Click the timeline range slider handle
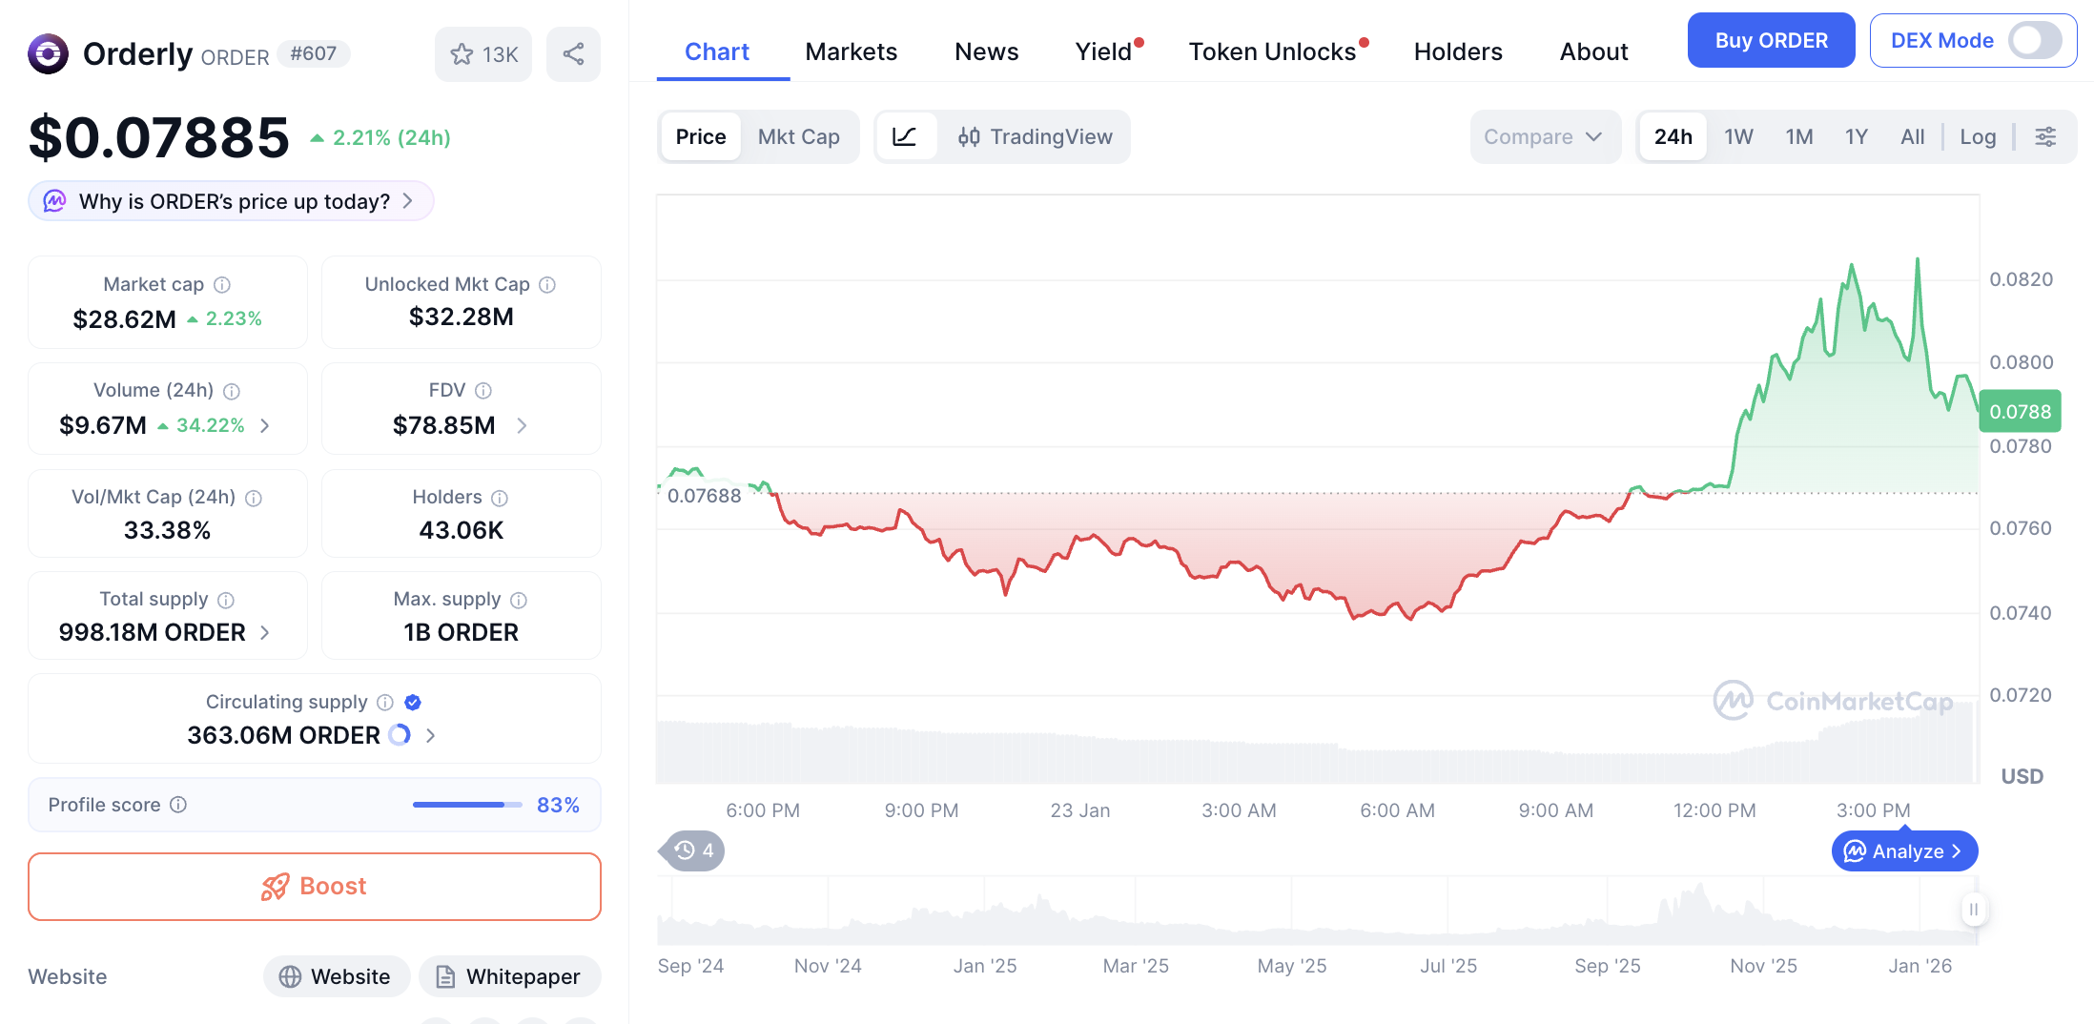Screen dimensions: 2094x1024 pos(1973,910)
